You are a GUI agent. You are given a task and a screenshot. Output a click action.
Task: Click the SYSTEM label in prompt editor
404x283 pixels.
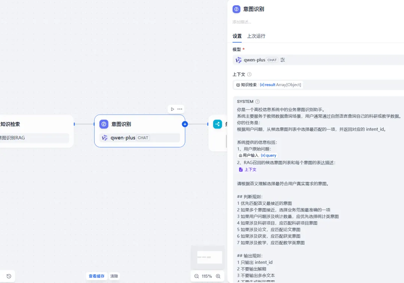click(245, 101)
